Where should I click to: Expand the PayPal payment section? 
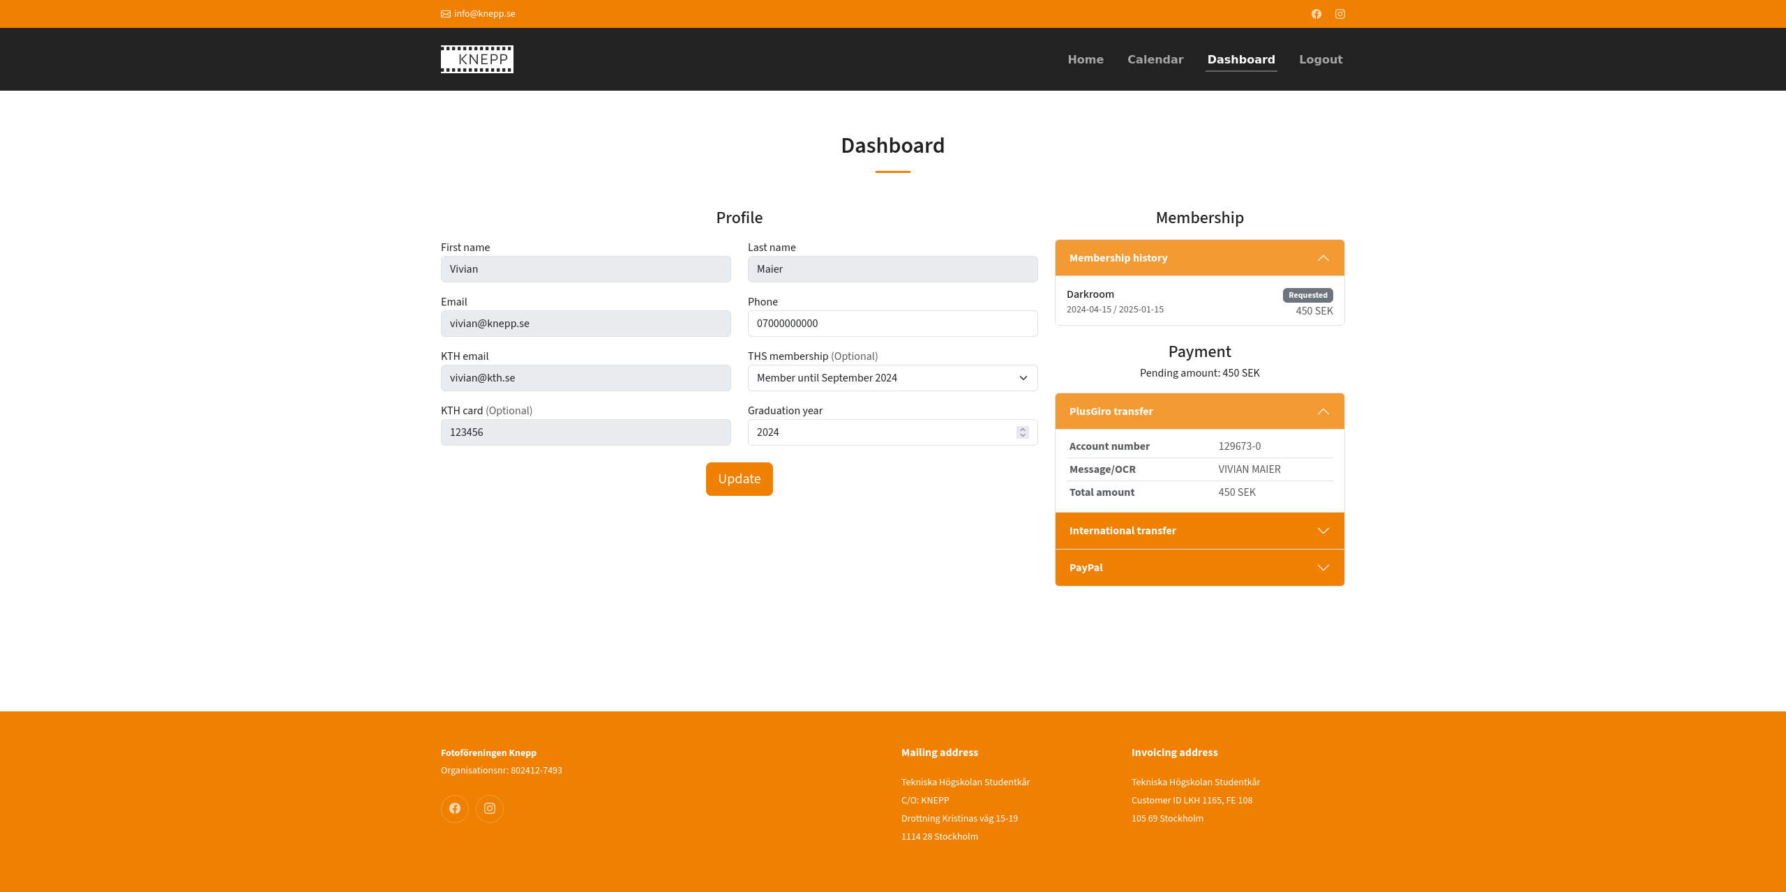pos(1199,568)
